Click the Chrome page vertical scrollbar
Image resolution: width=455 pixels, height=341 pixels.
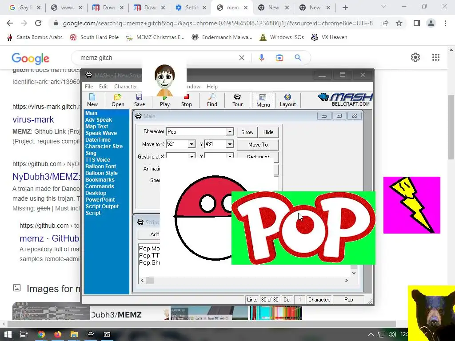pyautogui.click(x=451, y=127)
